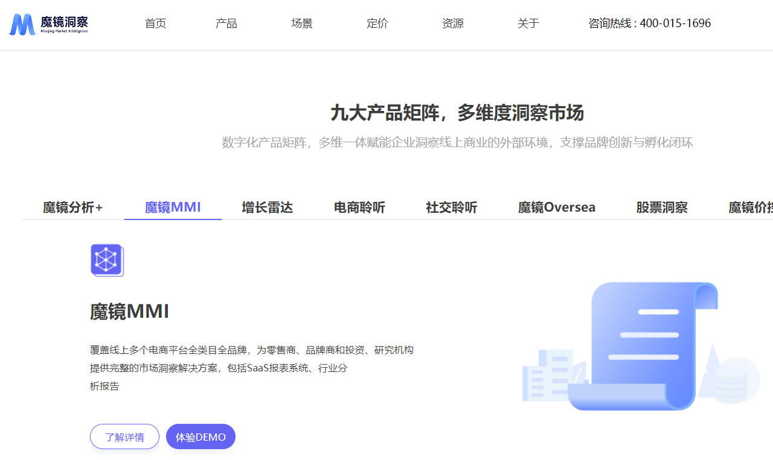Switch to the 魔镜分析+ product tab
Viewport: 773px width, 460px height.
[x=73, y=207]
